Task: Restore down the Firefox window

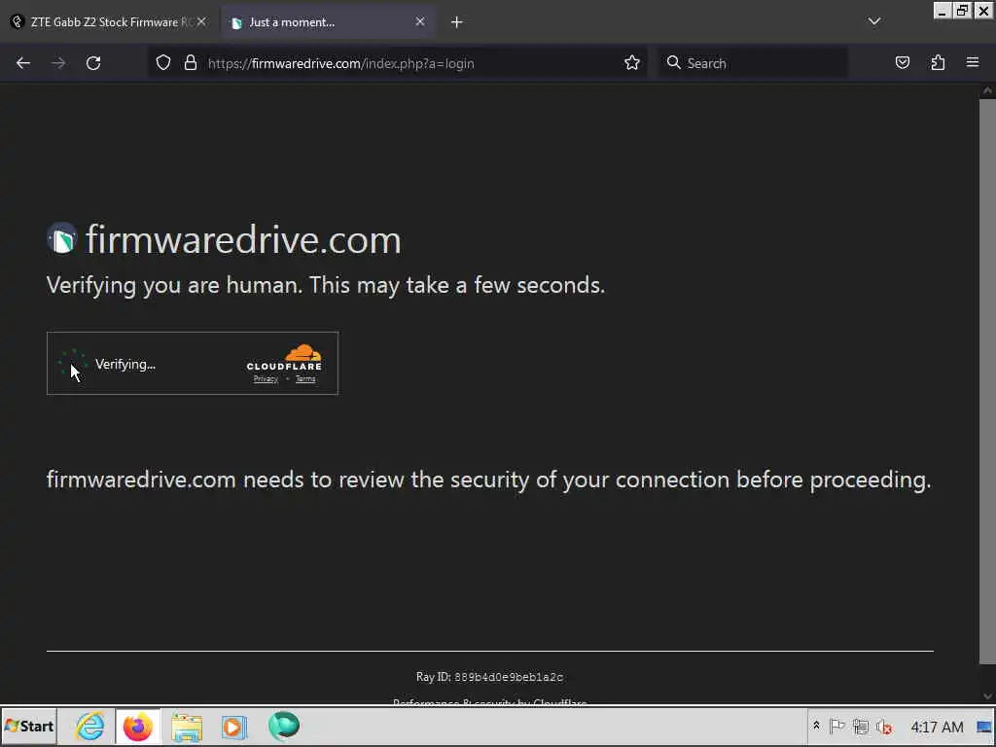Action: 962,10
